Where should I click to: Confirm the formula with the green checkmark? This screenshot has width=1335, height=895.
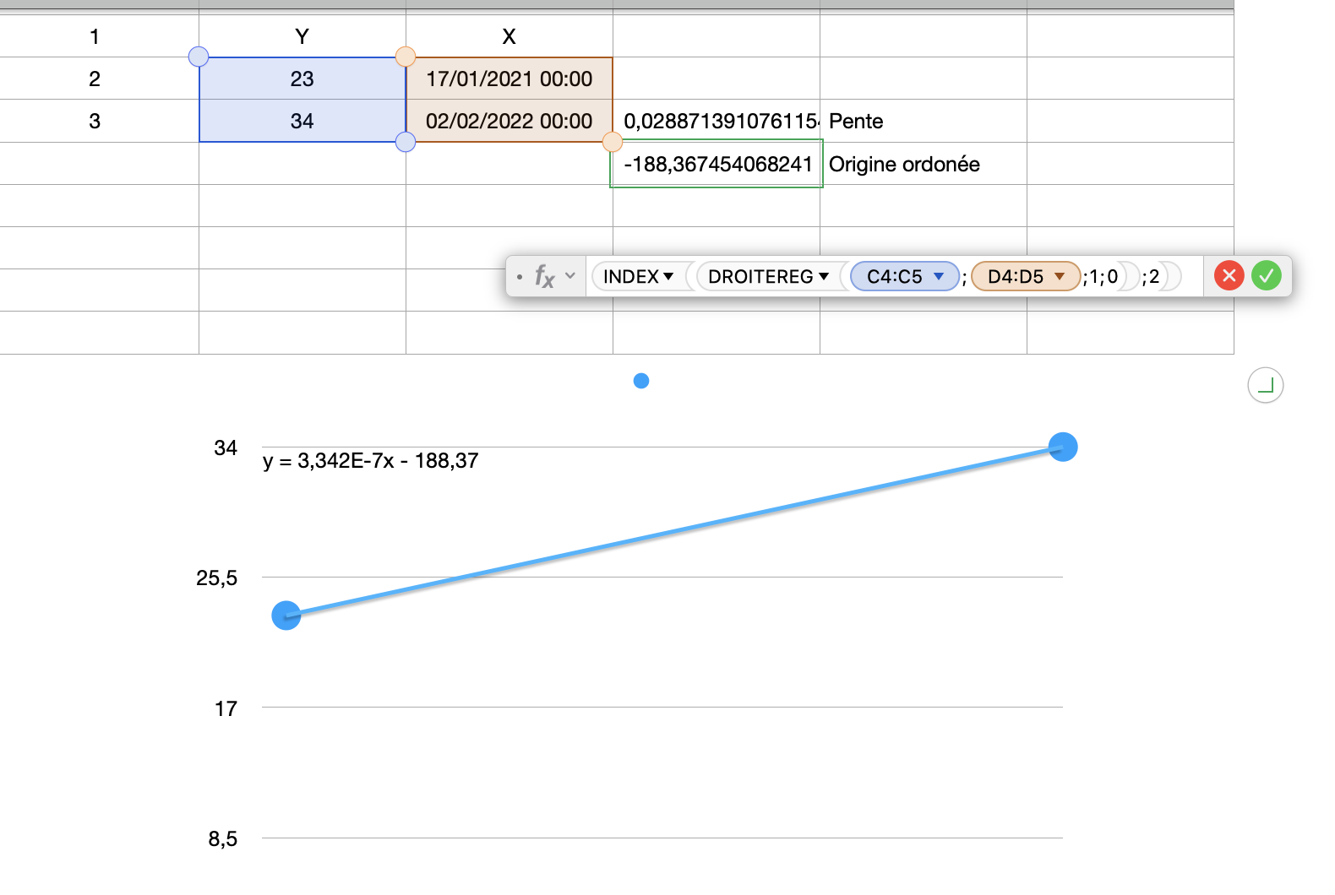click(1266, 276)
